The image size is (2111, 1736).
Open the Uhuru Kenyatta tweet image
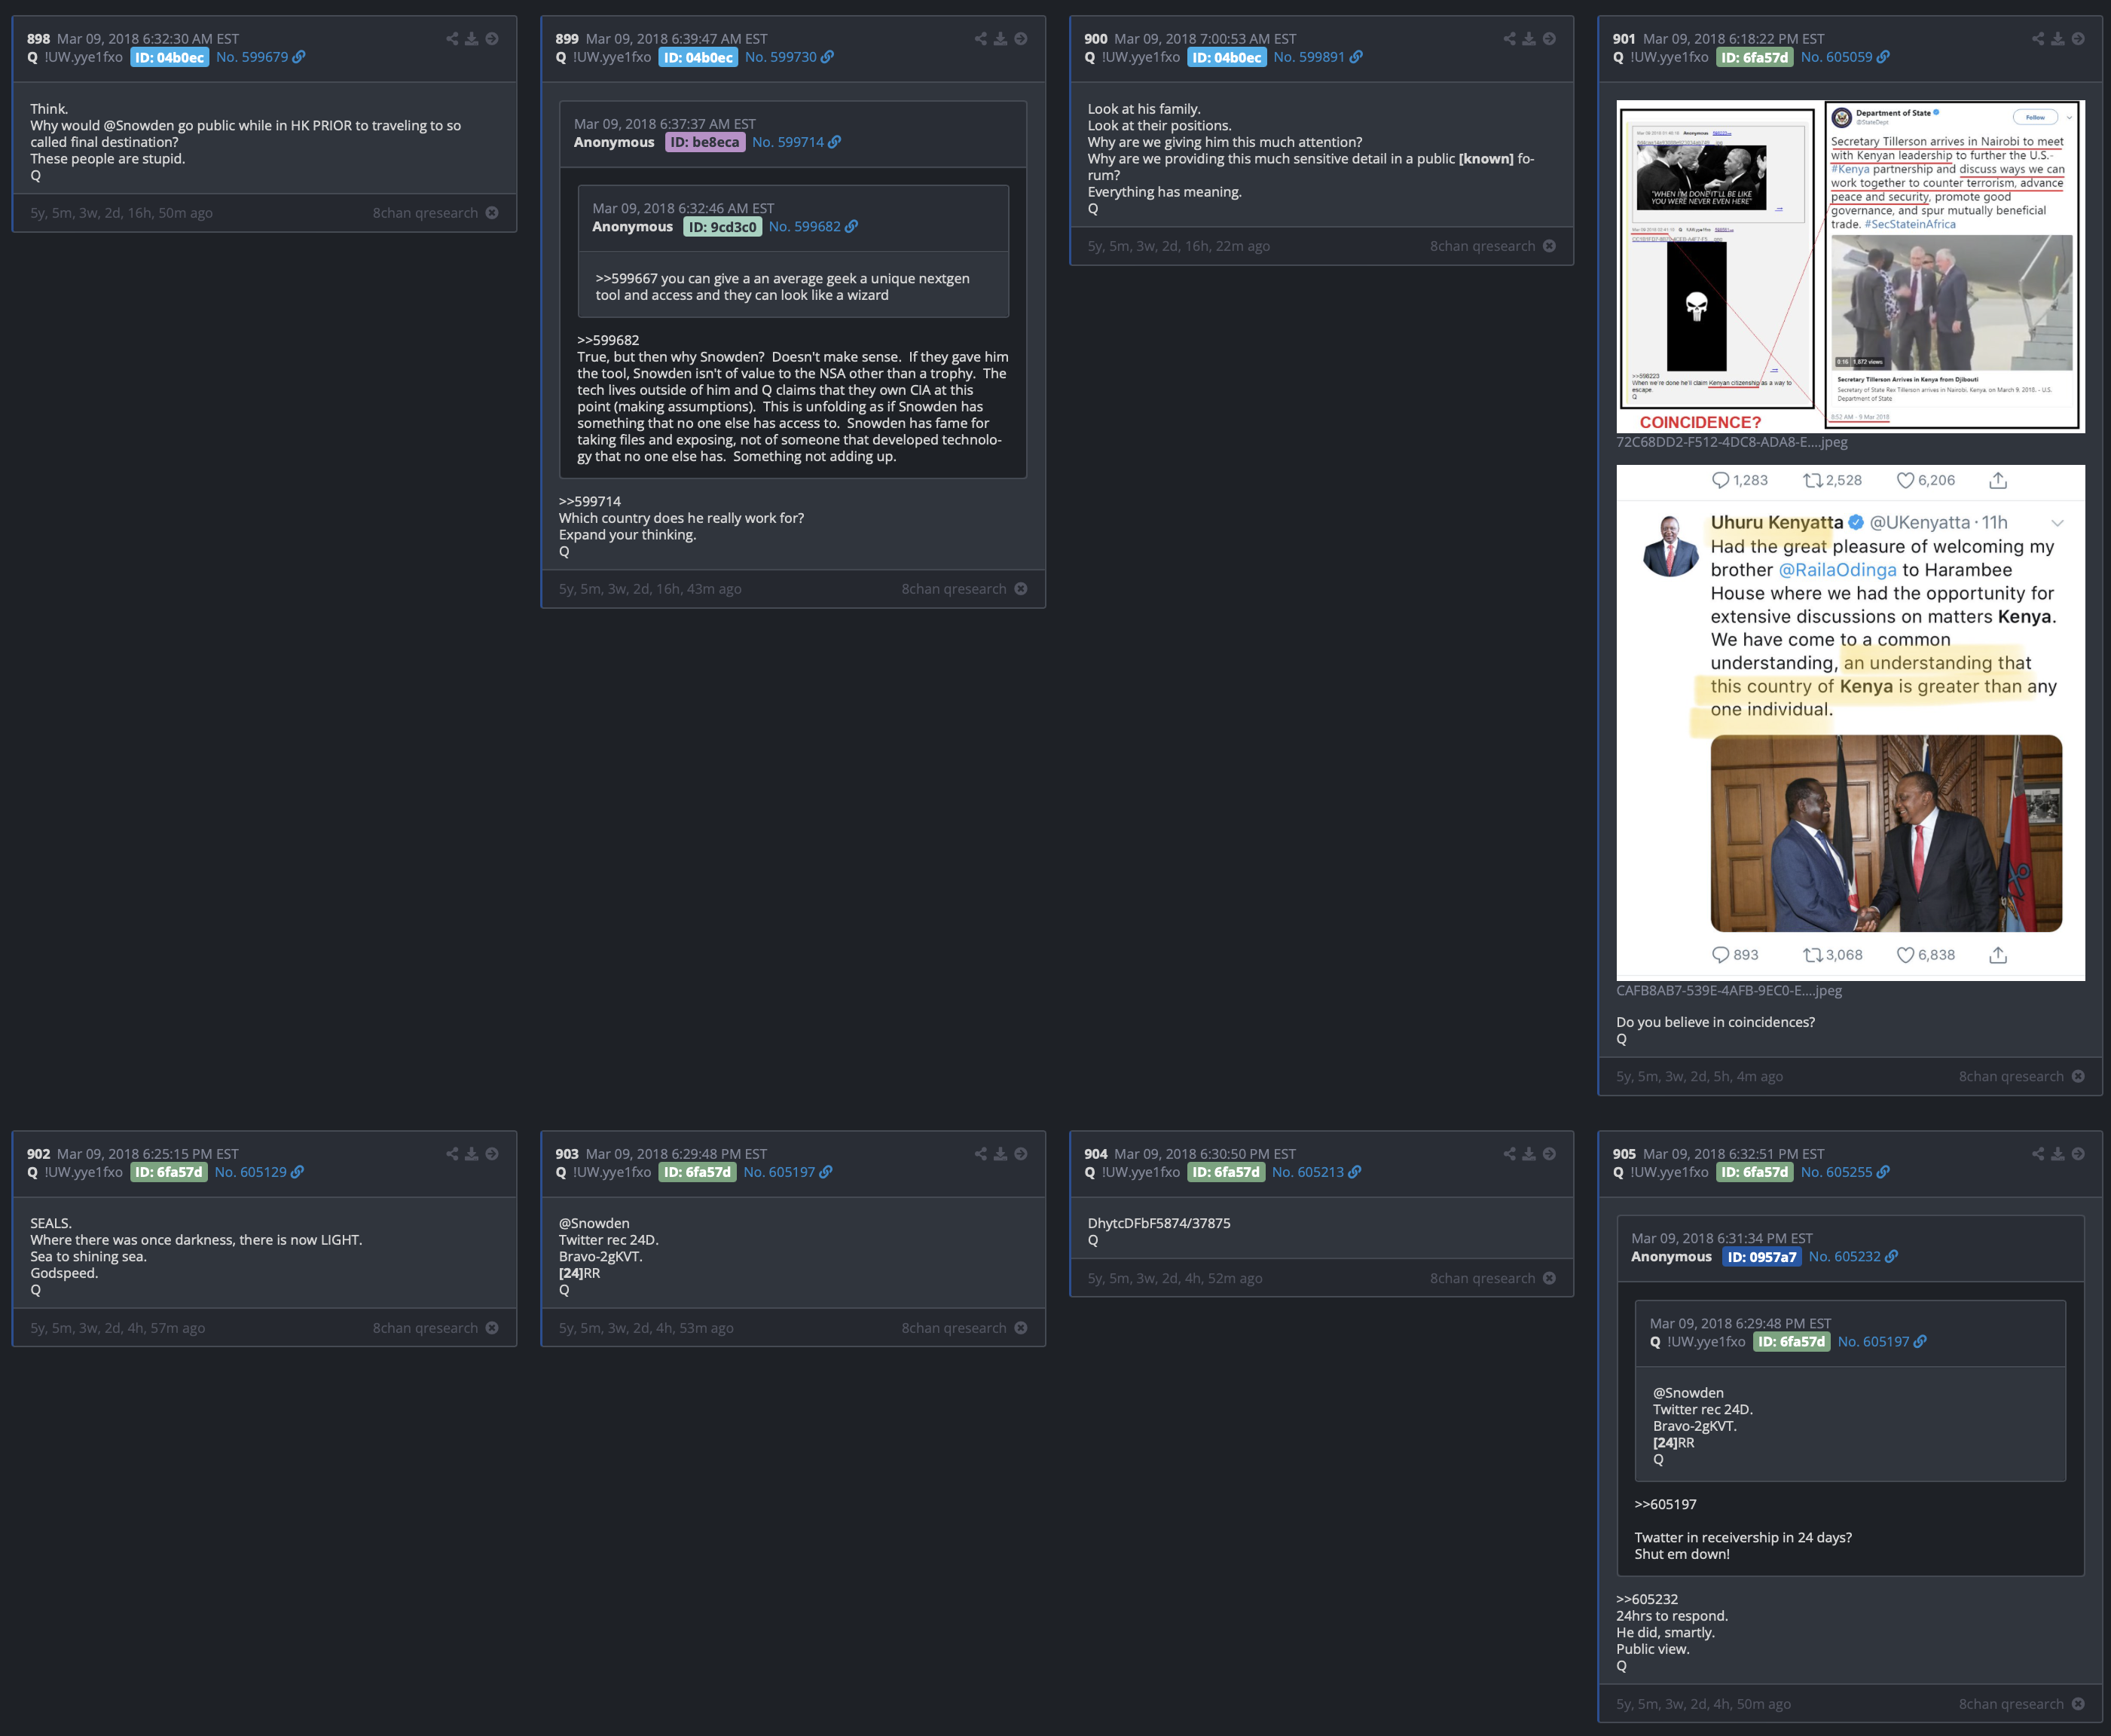click(1851, 723)
